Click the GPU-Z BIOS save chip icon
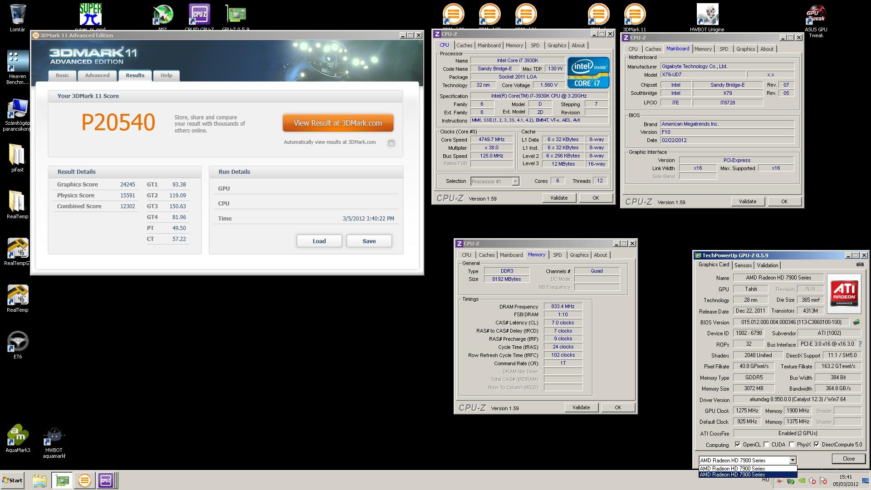The width and height of the screenshot is (871, 490). [856, 322]
